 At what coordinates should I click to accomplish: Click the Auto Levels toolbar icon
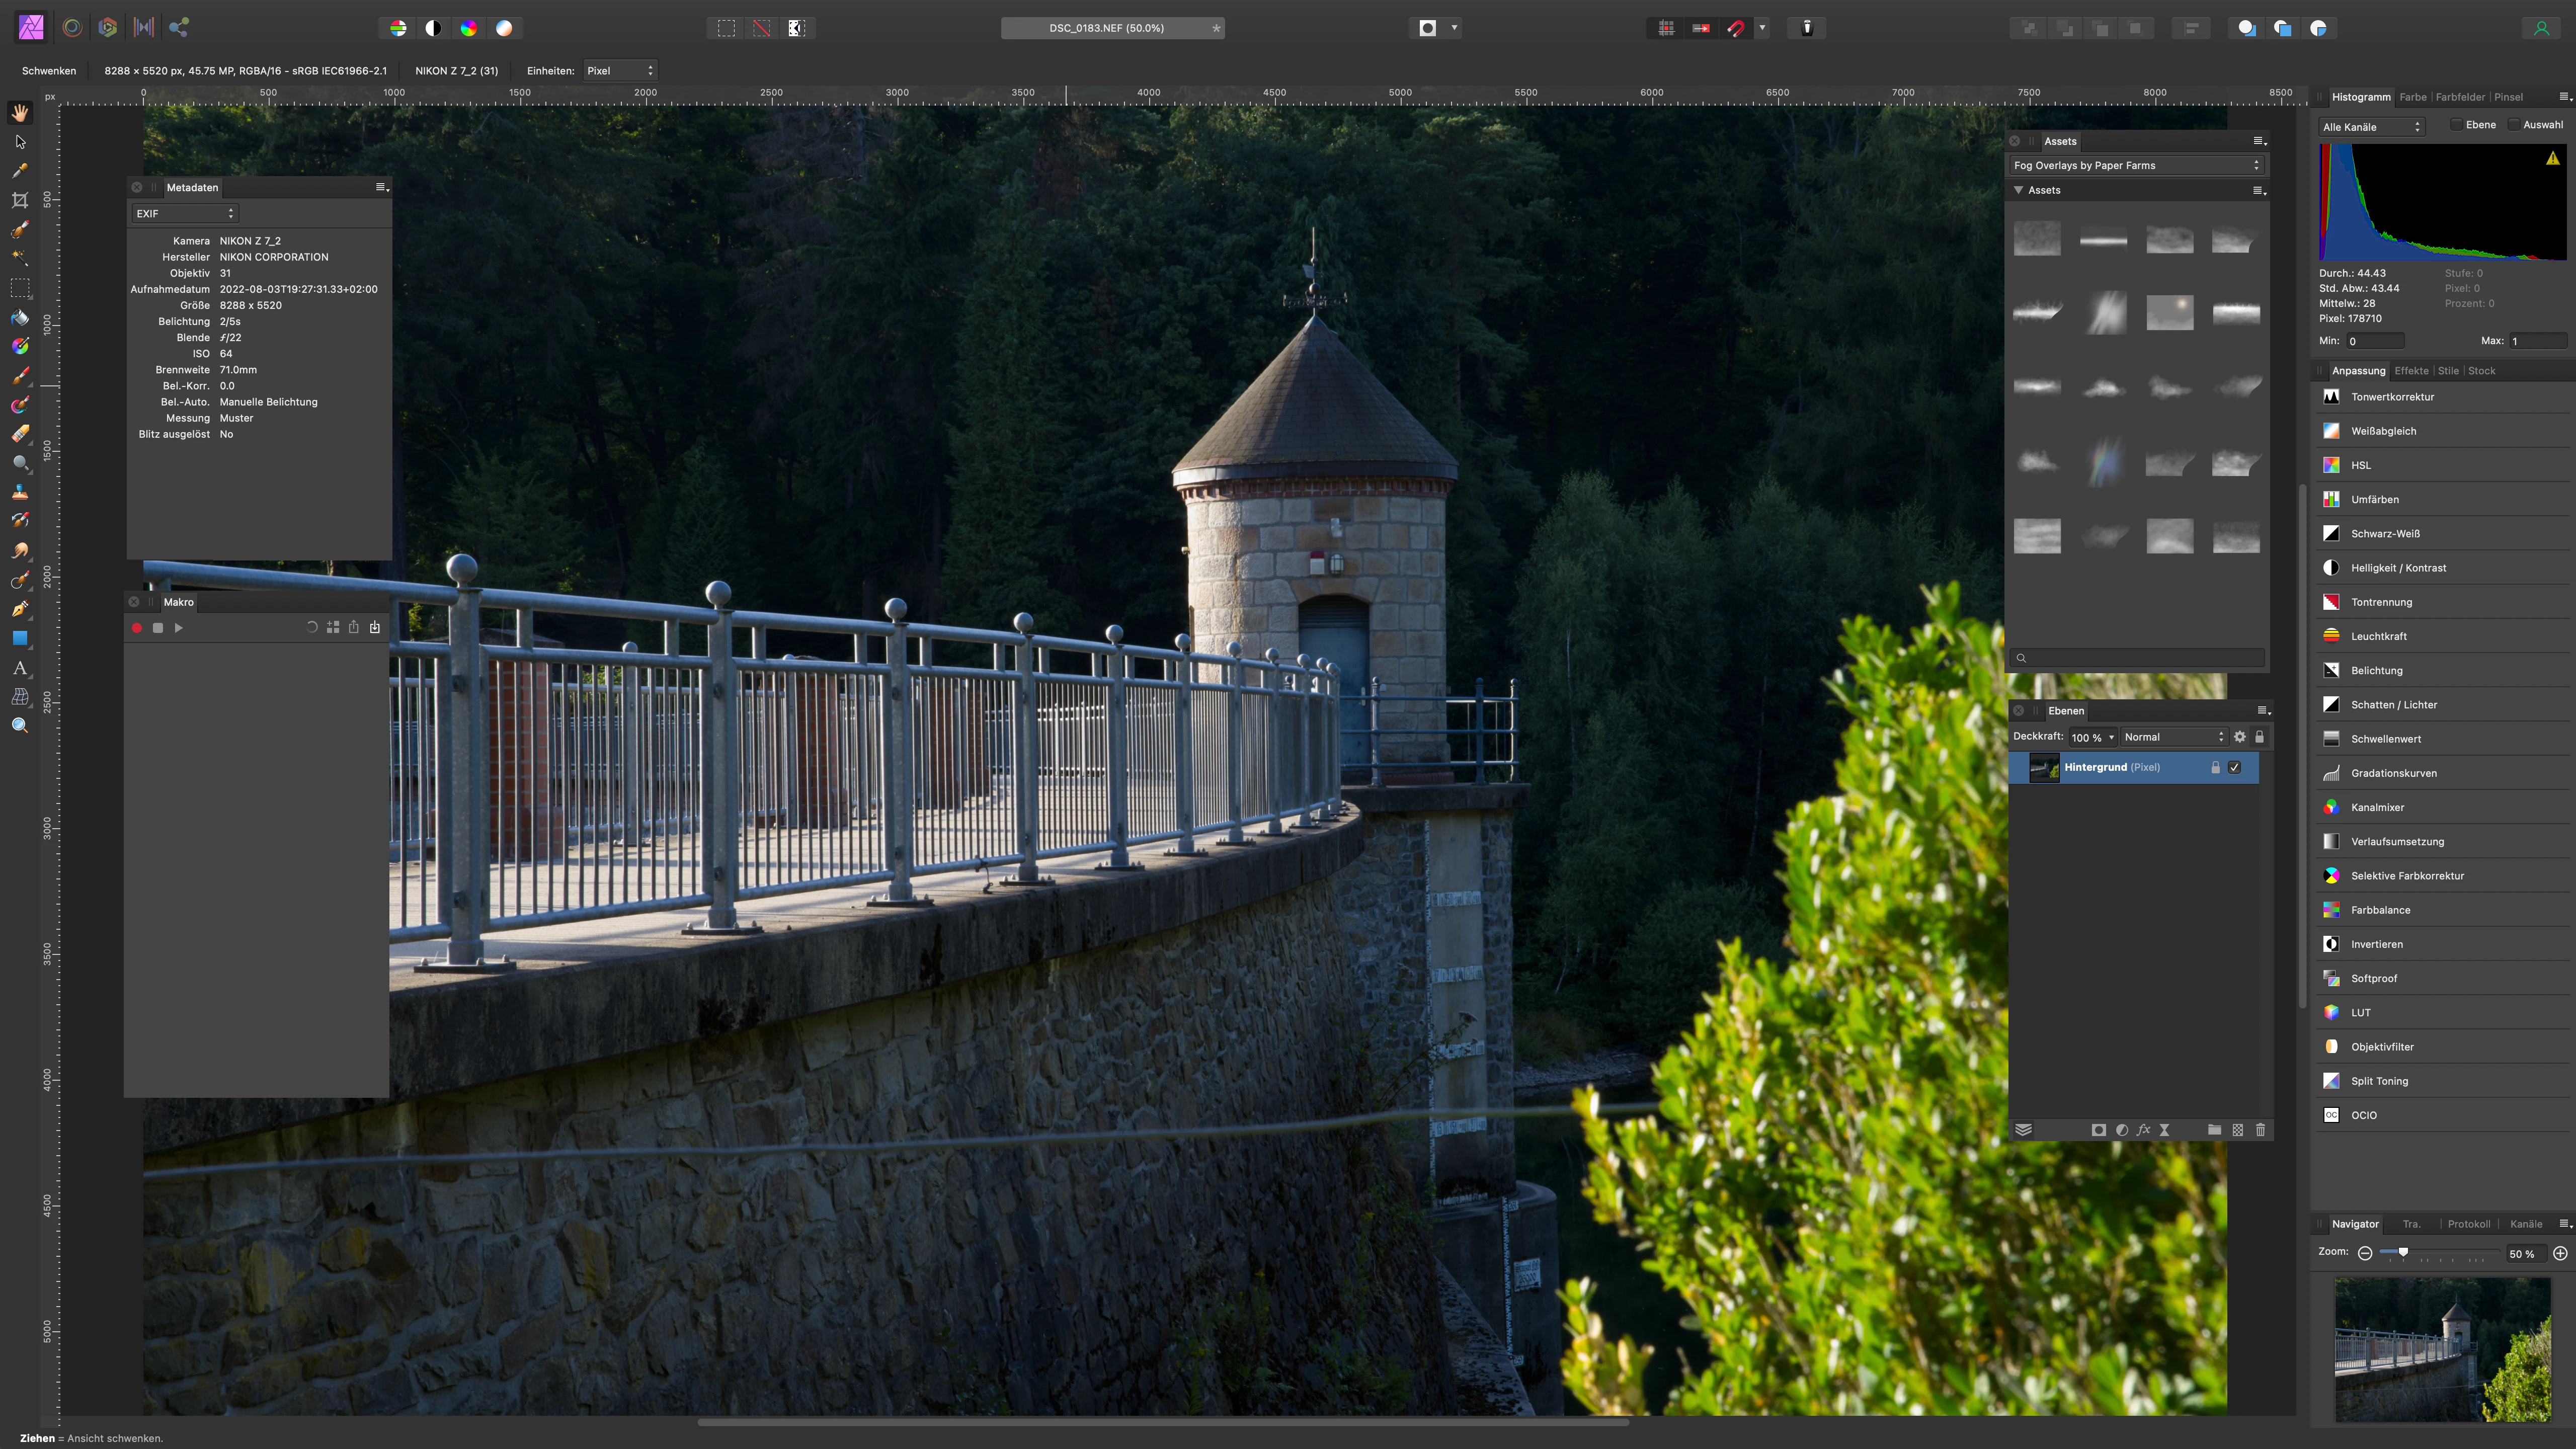pyautogui.click(x=398, y=28)
